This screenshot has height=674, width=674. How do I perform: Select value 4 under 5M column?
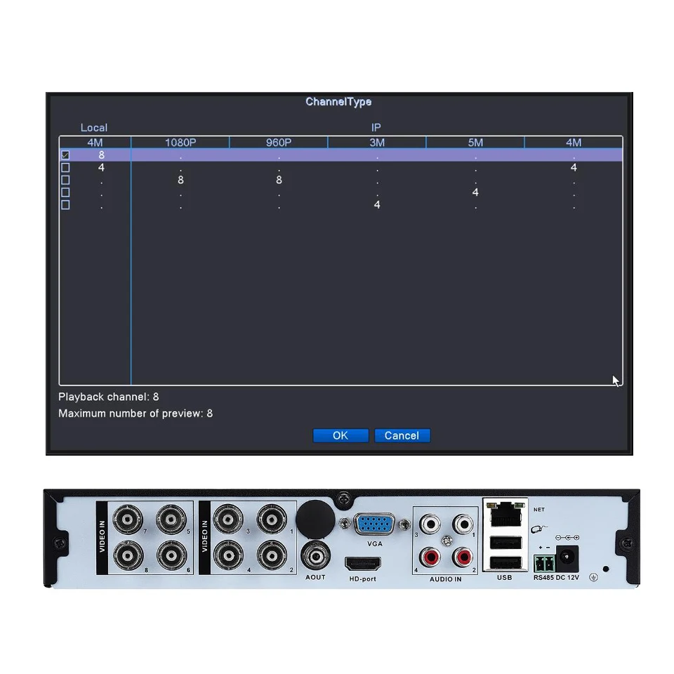(475, 192)
